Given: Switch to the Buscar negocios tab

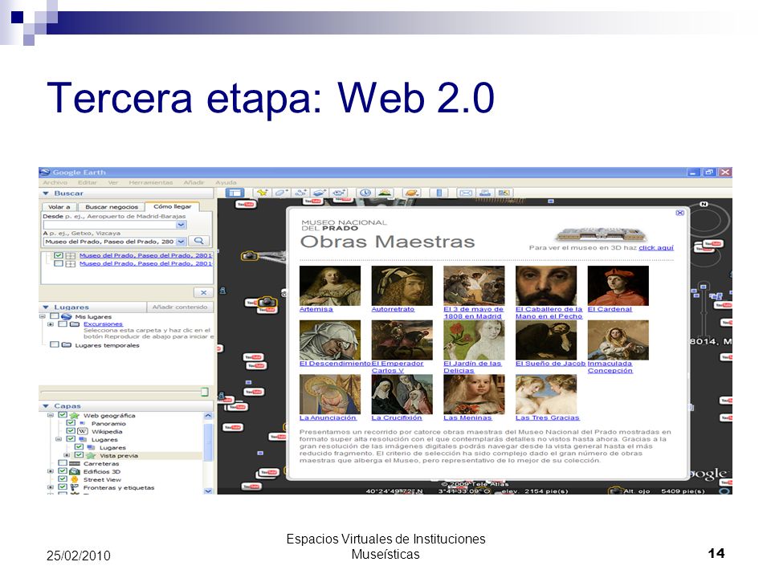Looking at the screenshot, I should pos(112,207).
